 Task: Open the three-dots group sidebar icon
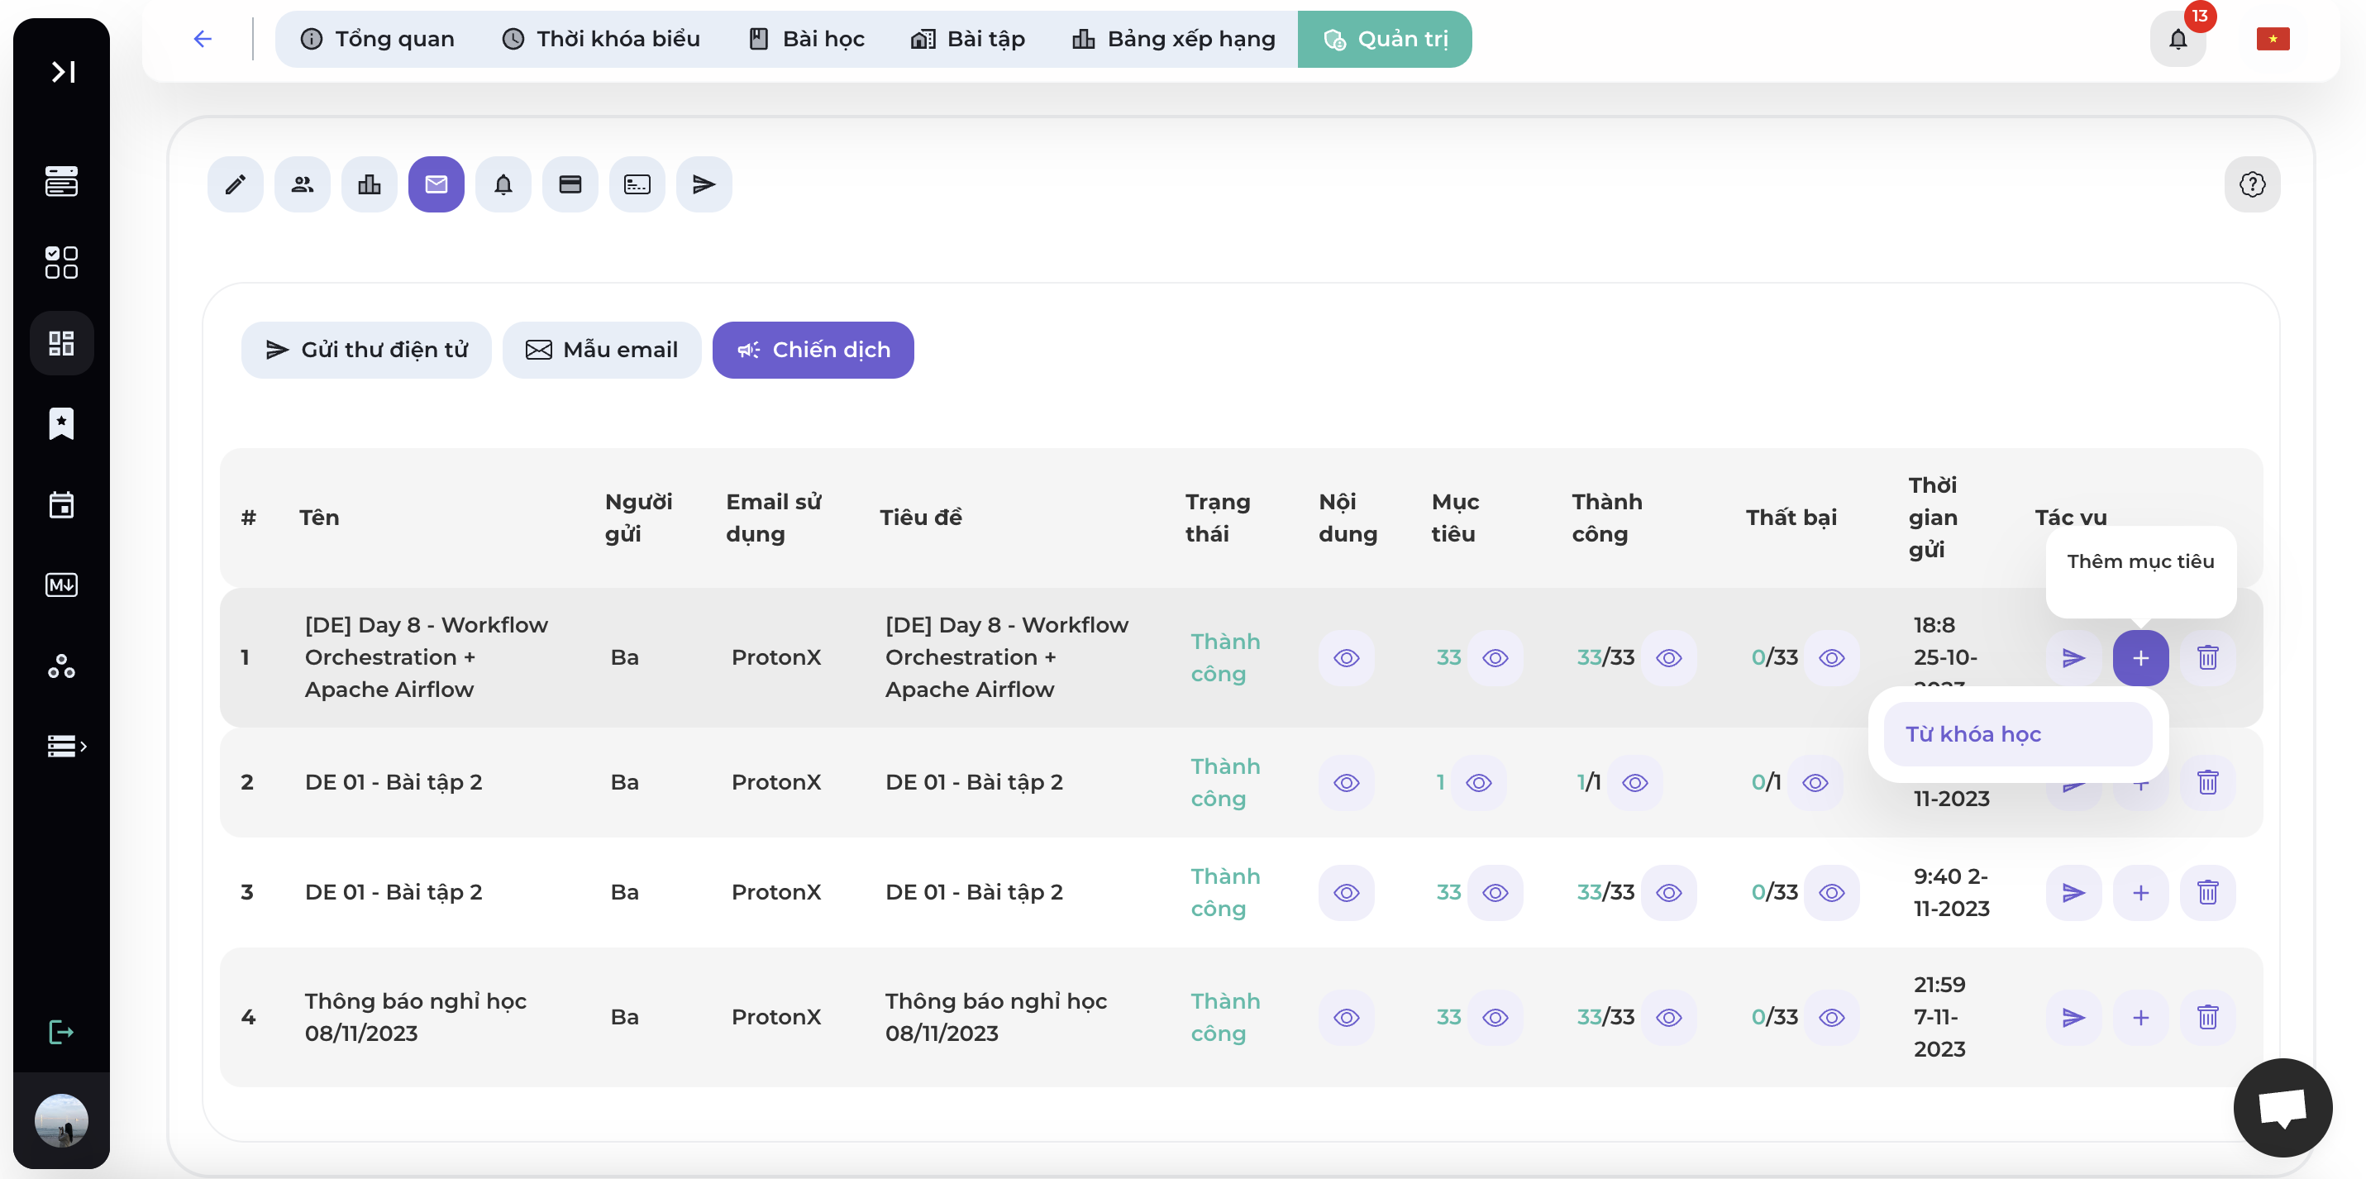(x=61, y=666)
